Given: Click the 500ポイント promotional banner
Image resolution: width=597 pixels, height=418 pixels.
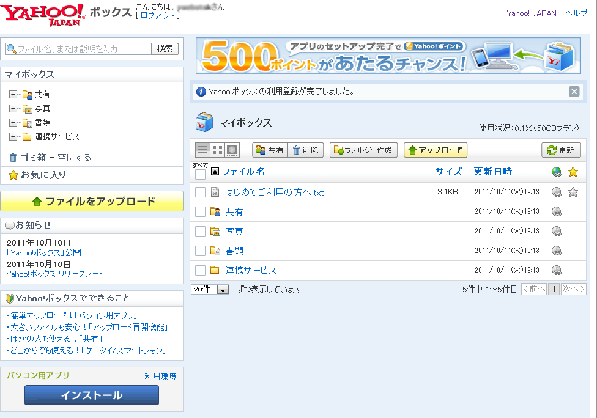Looking at the screenshot, I should click(x=388, y=56).
